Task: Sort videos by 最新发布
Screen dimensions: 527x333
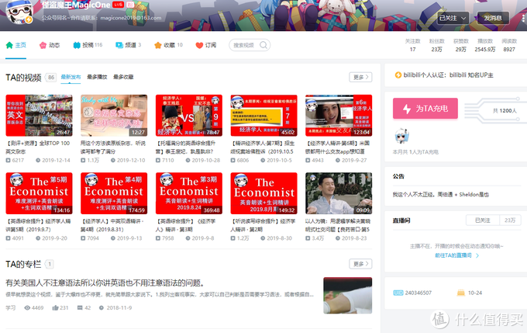Action: (71, 77)
